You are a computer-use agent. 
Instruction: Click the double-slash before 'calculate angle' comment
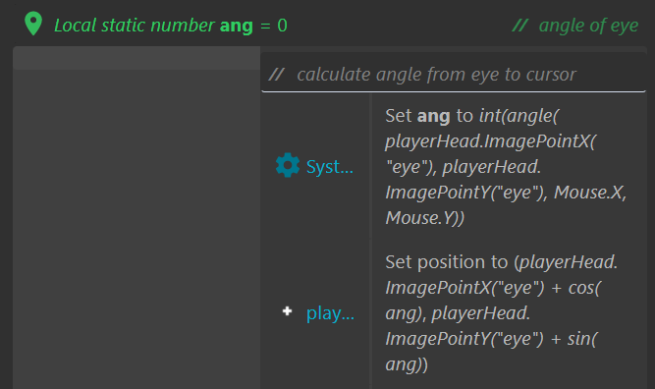[x=276, y=75]
